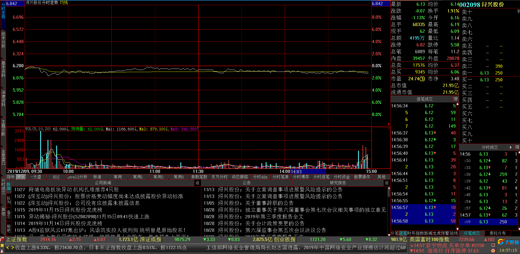
Task: Open news 跨境电商板块异动 机构扎堆推荐4只股
Action: [74, 189]
